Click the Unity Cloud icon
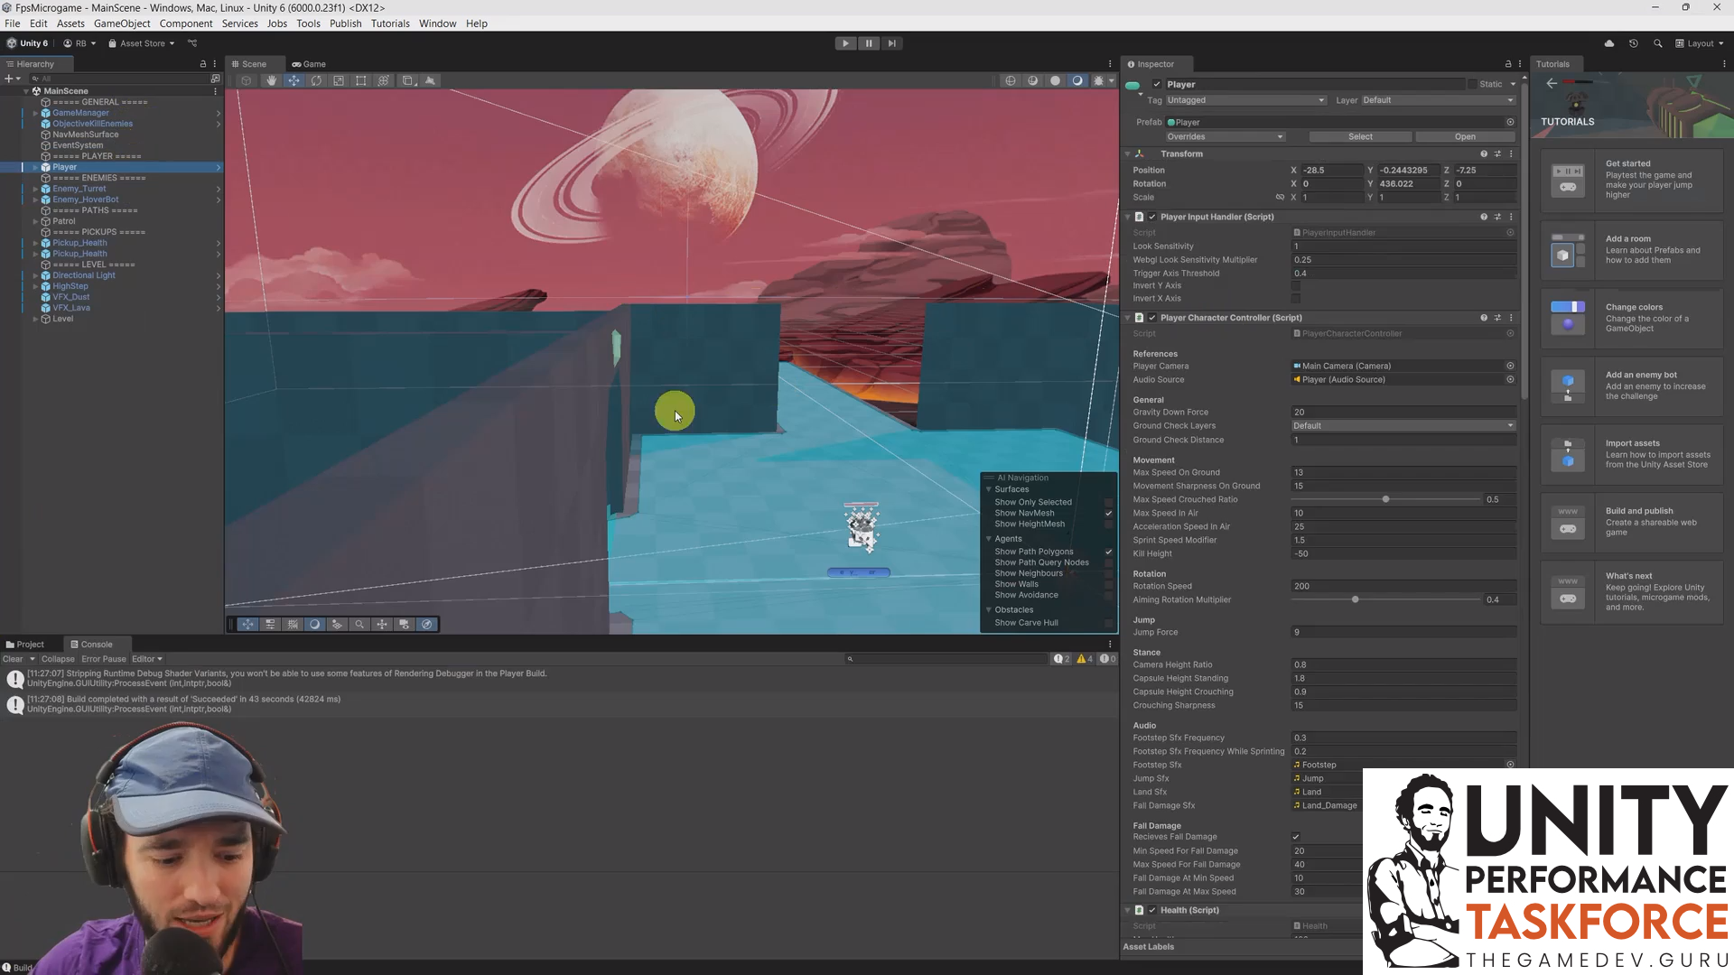 1608,43
